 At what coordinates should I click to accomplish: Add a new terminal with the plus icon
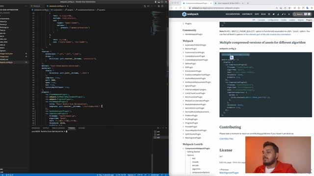click(x=158, y=128)
